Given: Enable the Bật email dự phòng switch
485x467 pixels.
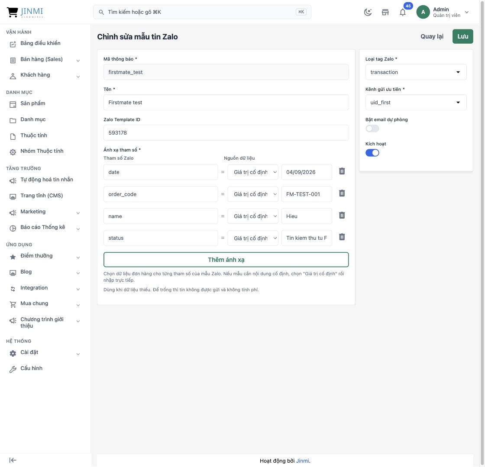Looking at the screenshot, I should tap(372, 129).
